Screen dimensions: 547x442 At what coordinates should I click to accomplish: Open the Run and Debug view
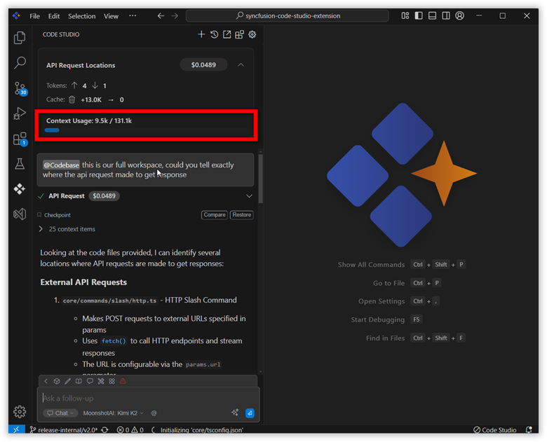(x=20, y=113)
